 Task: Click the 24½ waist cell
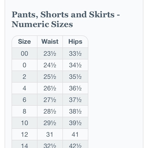(50, 65)
